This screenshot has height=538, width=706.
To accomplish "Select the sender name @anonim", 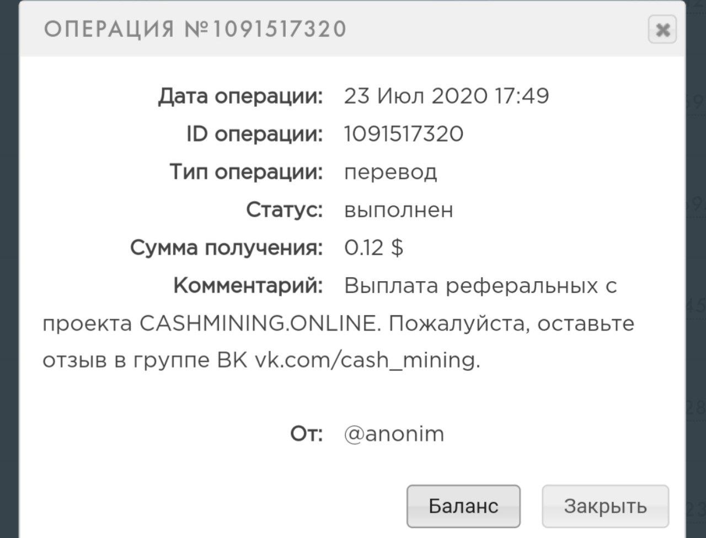I will click(x=394, y=434).
